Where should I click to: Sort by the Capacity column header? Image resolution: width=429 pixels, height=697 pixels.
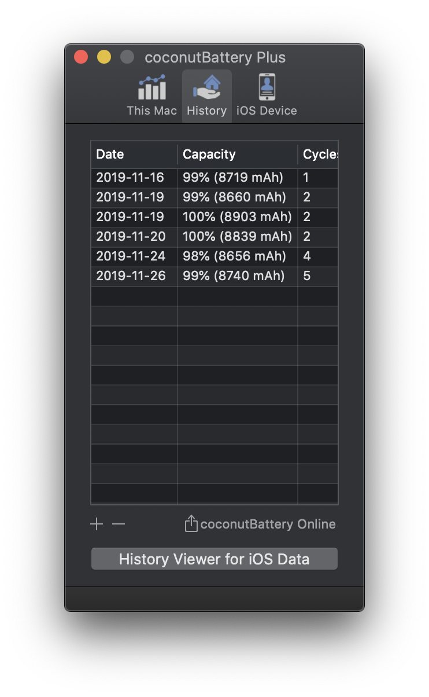tap(238, 155)
